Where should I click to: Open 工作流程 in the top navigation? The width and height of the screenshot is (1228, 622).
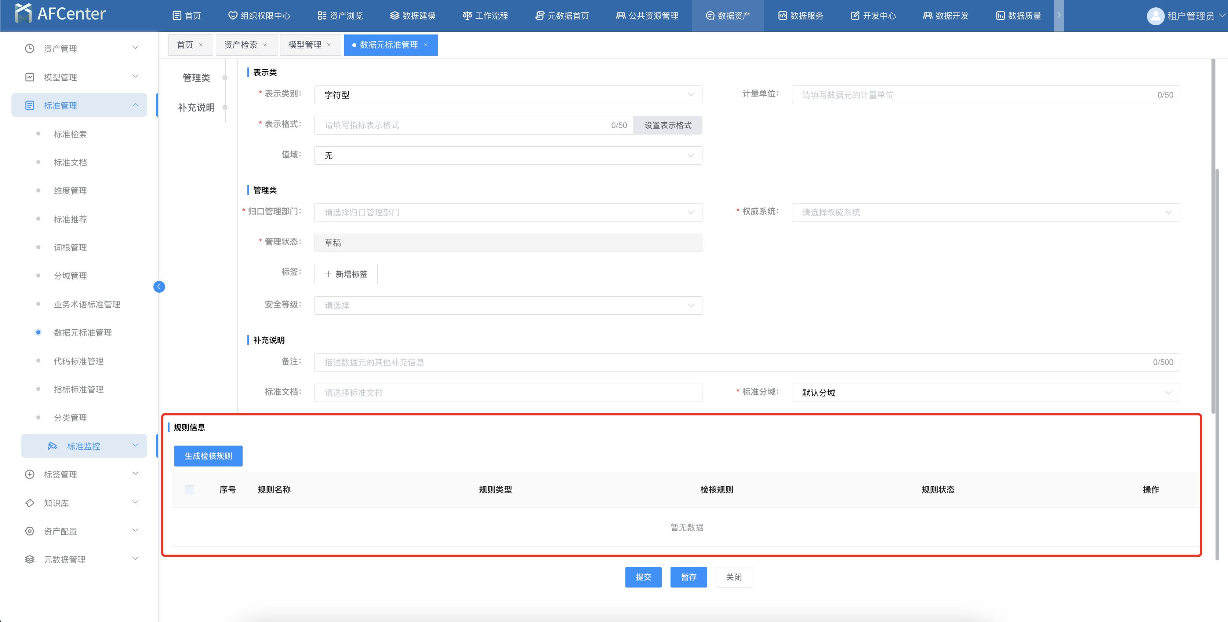(485, 16)
